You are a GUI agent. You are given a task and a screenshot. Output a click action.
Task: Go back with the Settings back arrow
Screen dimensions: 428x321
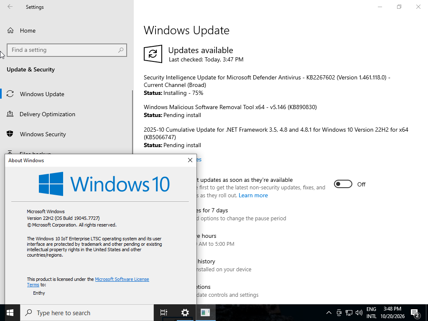point(10,7)
